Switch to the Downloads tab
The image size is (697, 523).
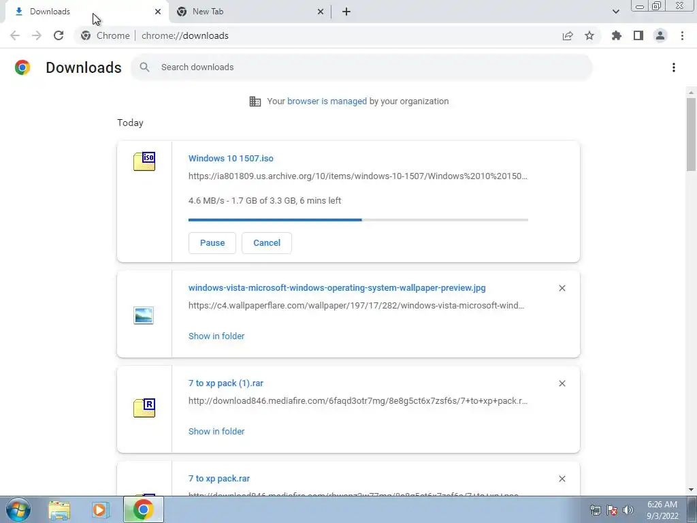pyautogui.click(x=86, y=12)
